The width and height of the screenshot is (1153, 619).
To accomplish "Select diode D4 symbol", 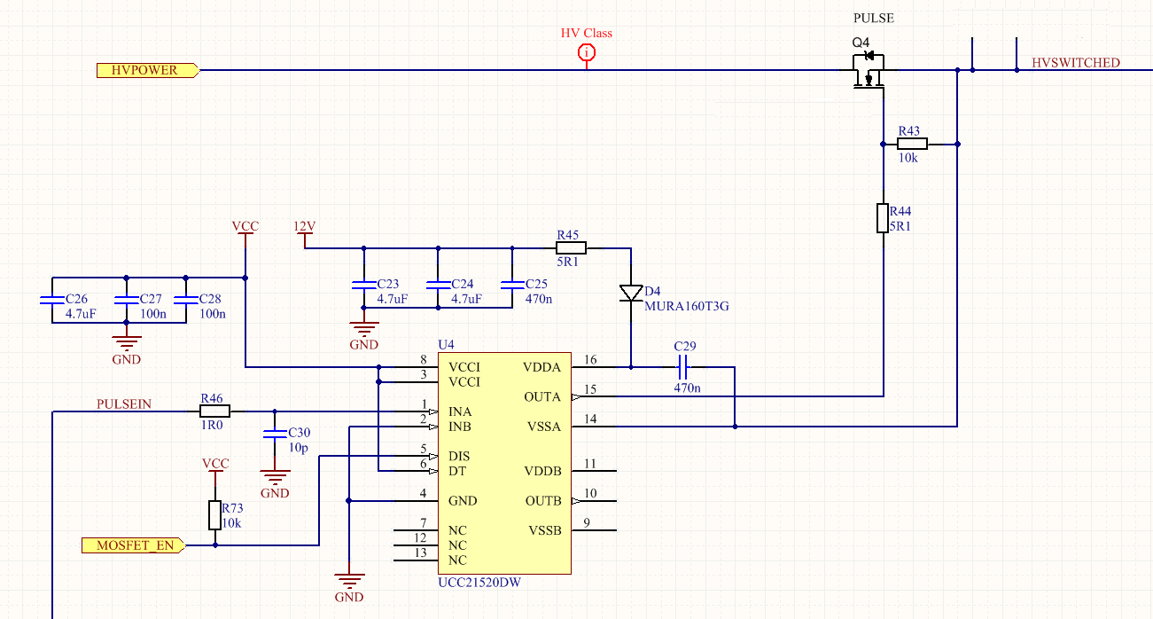I will pyautogui.click(x=631, y=293).
